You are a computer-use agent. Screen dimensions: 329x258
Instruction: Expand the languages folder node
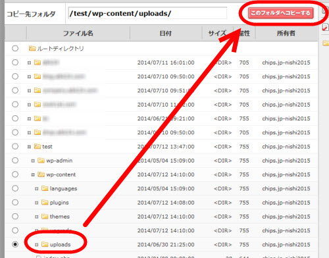tap(37, 189)
